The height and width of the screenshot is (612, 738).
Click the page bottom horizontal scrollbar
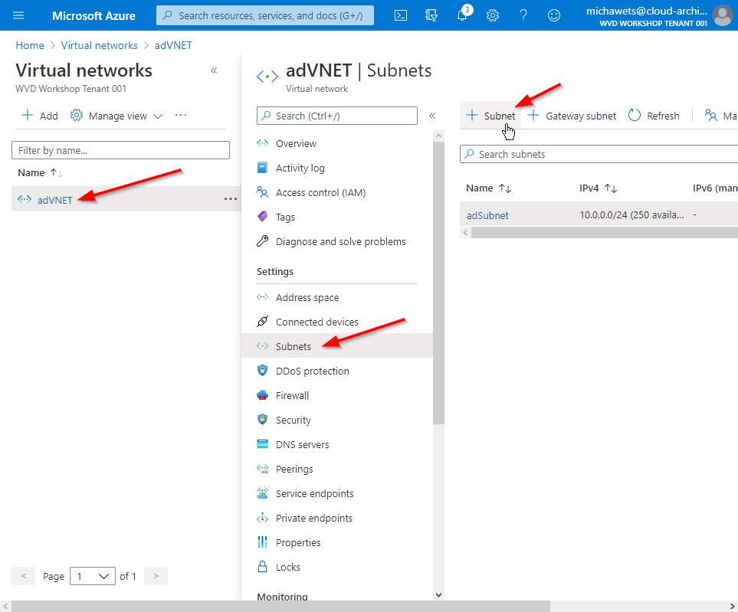coord(280,607)
